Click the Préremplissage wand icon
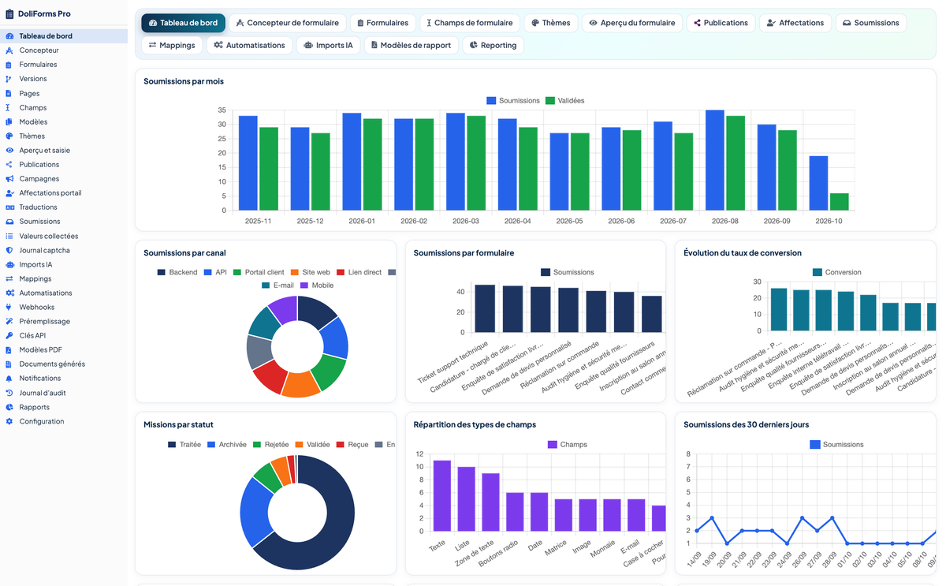The image size is (946, 586). pos(9,321)
